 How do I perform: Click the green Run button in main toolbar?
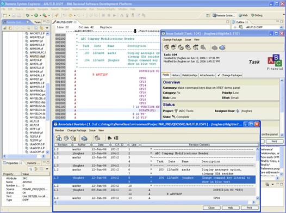[36, 15]
